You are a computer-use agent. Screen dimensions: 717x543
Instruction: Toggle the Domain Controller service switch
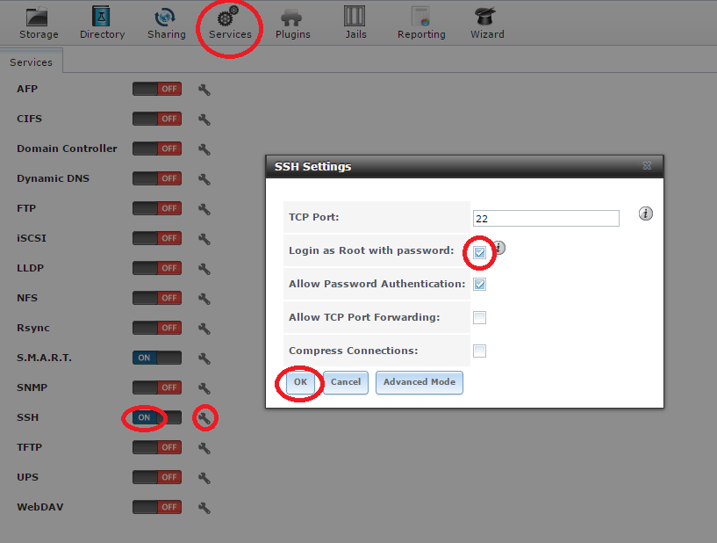tap(157, 148)
